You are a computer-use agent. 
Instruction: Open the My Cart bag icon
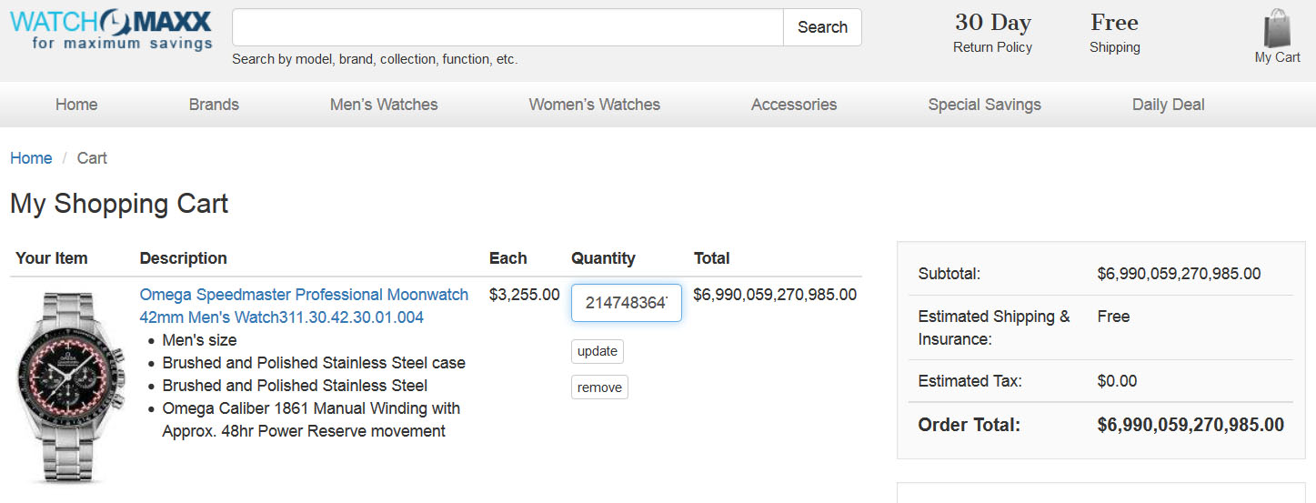click(x=1277, y=28)
